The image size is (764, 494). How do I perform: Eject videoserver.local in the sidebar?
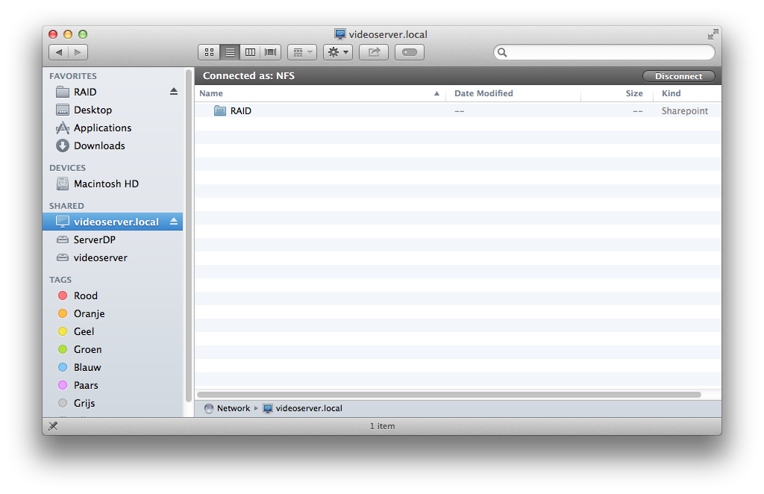pyautogui.click(x=173, y=222)
